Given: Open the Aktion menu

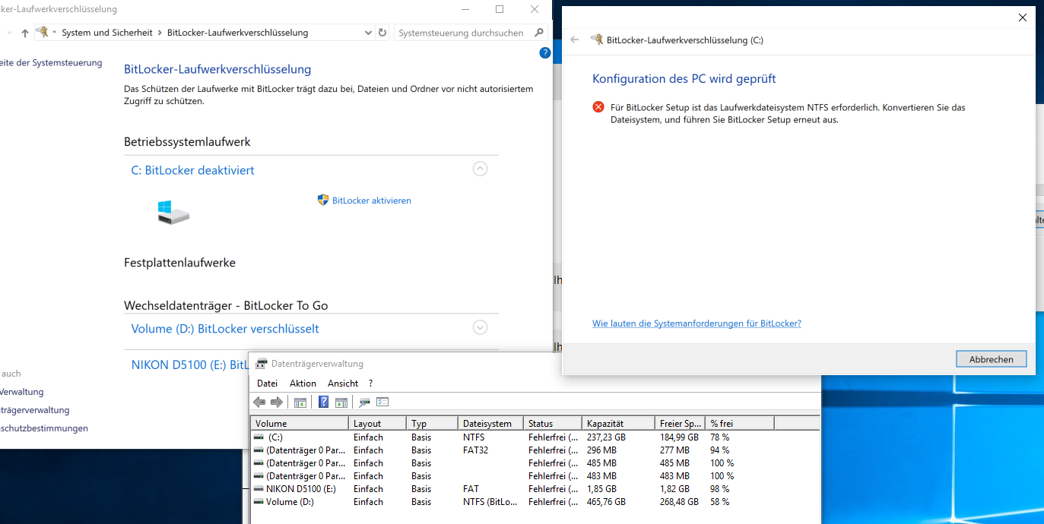Looking at the screenshot, I should click(303, 384).
